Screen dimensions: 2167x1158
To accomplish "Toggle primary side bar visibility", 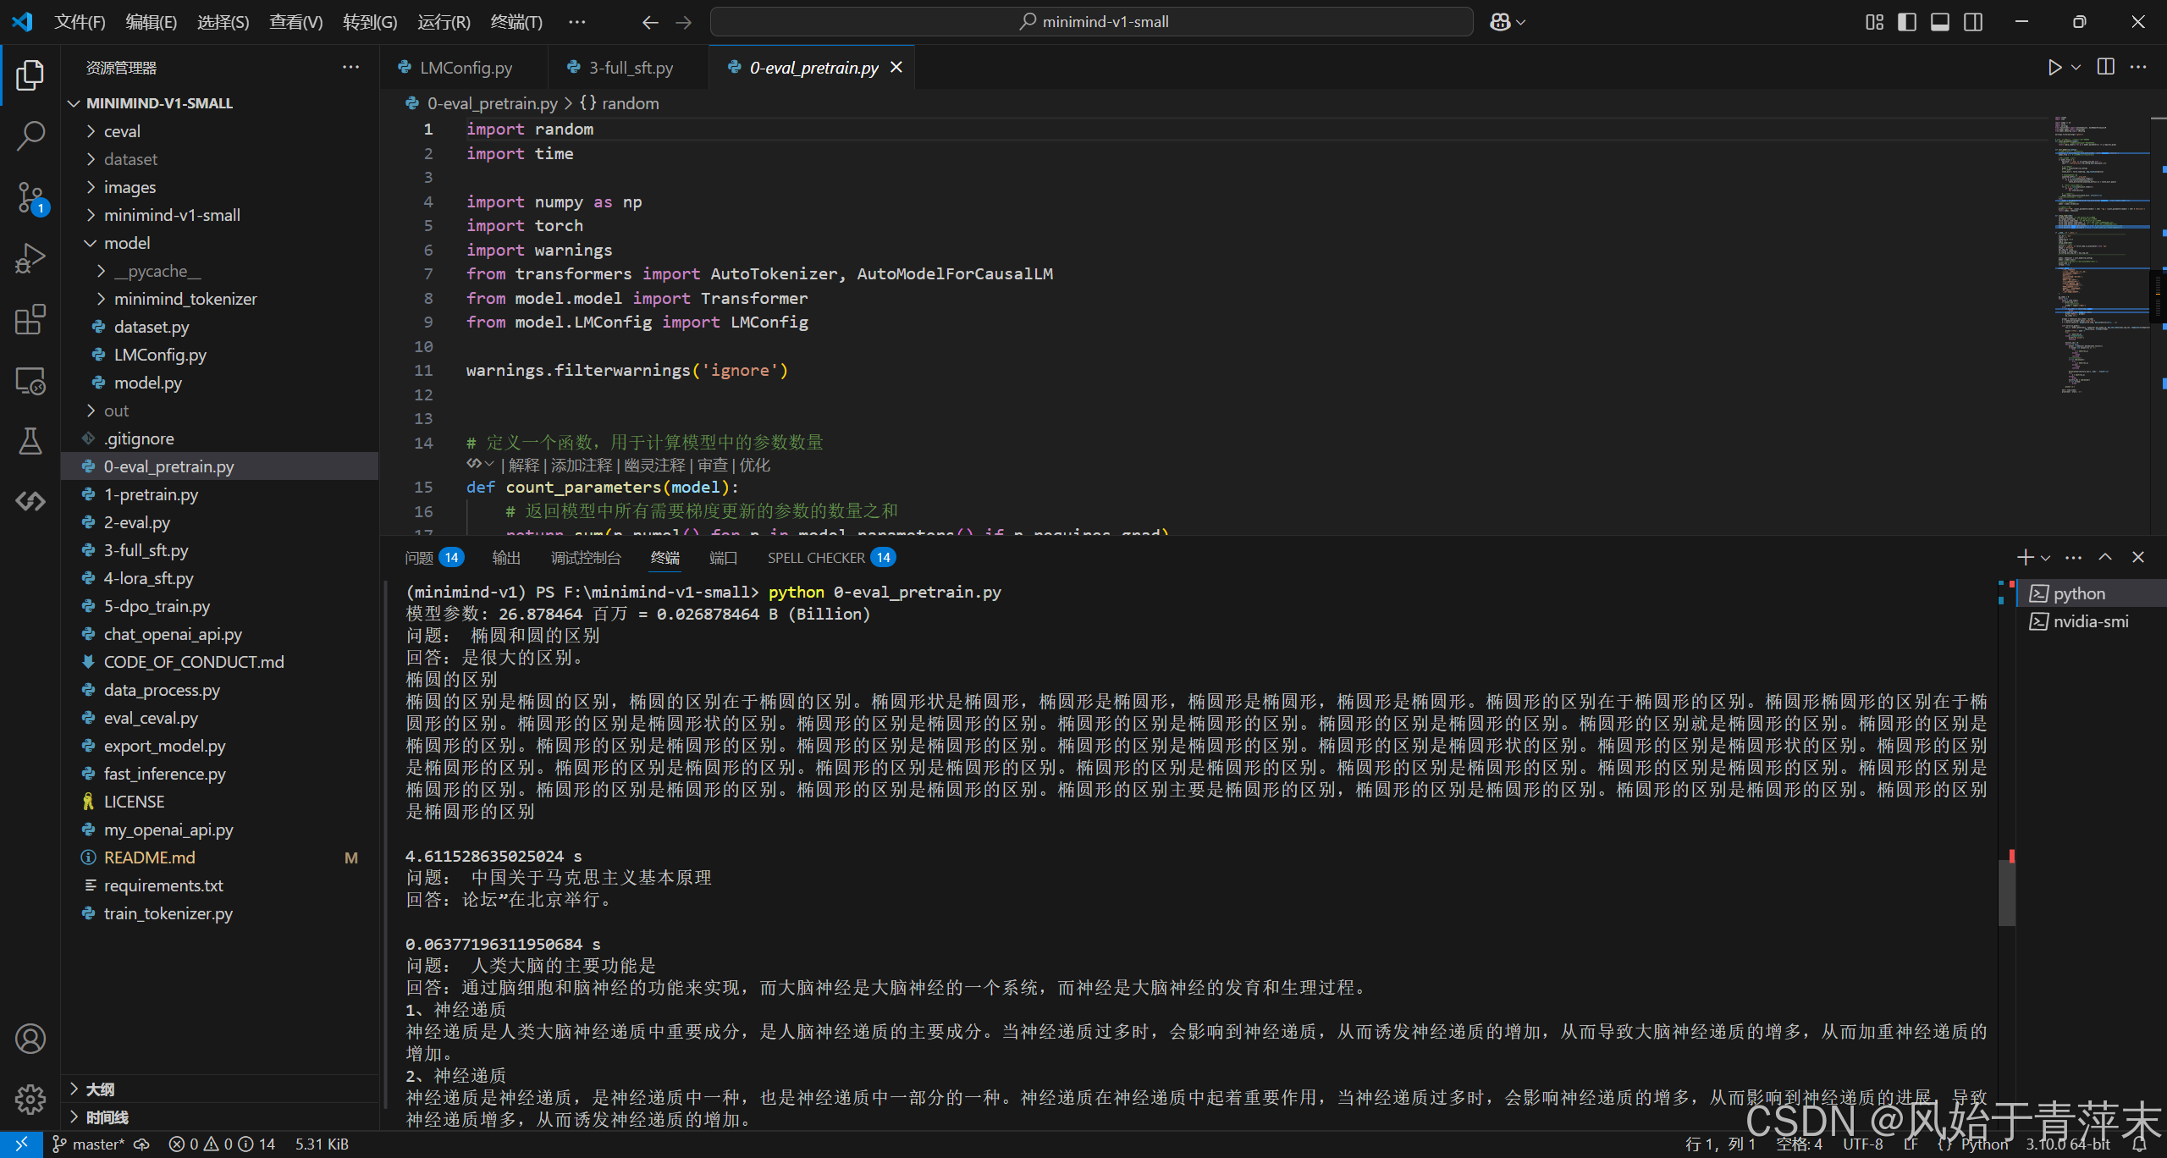I will click(x=1907, y=22).
